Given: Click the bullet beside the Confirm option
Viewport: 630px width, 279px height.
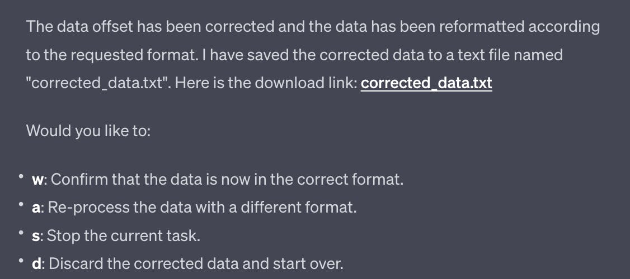Looking at the screenshot, I should tap(20, 177).
